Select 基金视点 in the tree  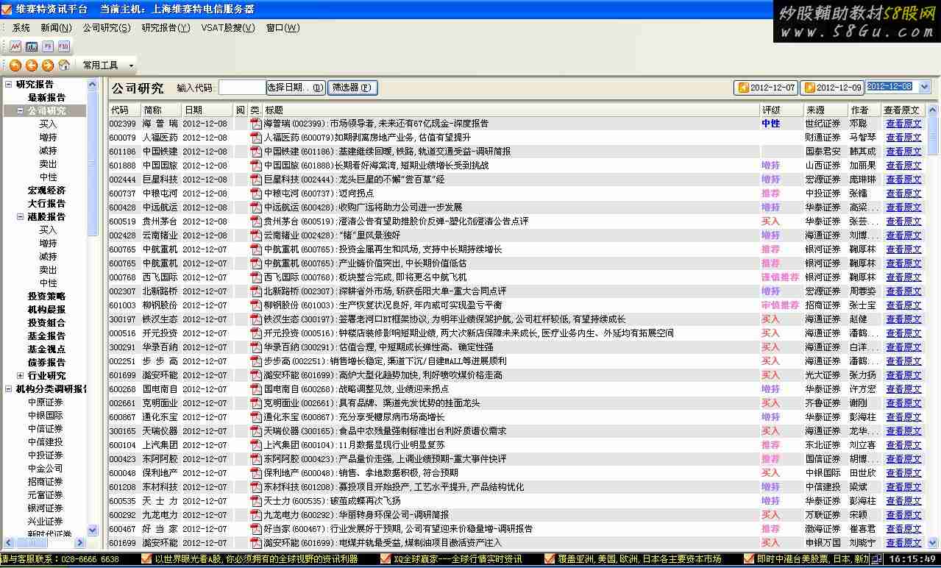46,349
